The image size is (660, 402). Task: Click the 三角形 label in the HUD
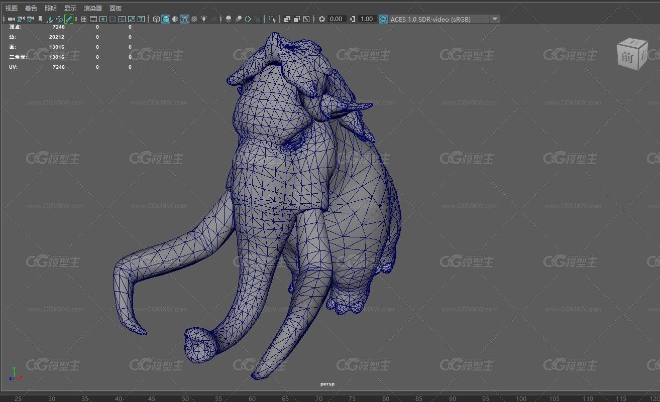(x=18, y=57)
